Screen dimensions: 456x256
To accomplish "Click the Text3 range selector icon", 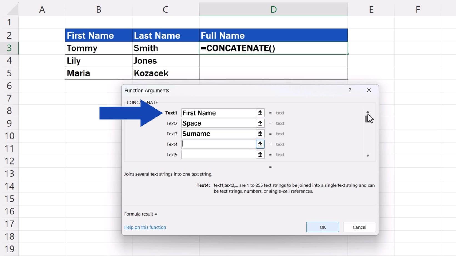I will click(260, 134).
